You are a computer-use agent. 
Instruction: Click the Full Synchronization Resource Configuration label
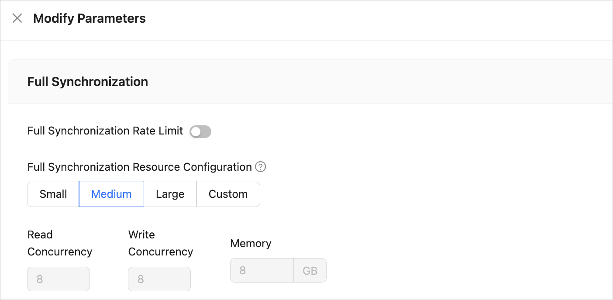[x=140, y=167]
